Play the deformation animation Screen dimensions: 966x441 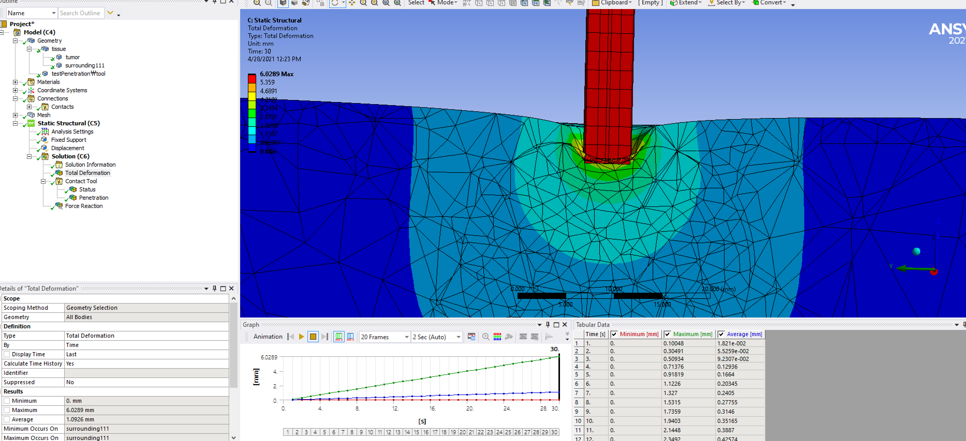[x=301, y=337]
